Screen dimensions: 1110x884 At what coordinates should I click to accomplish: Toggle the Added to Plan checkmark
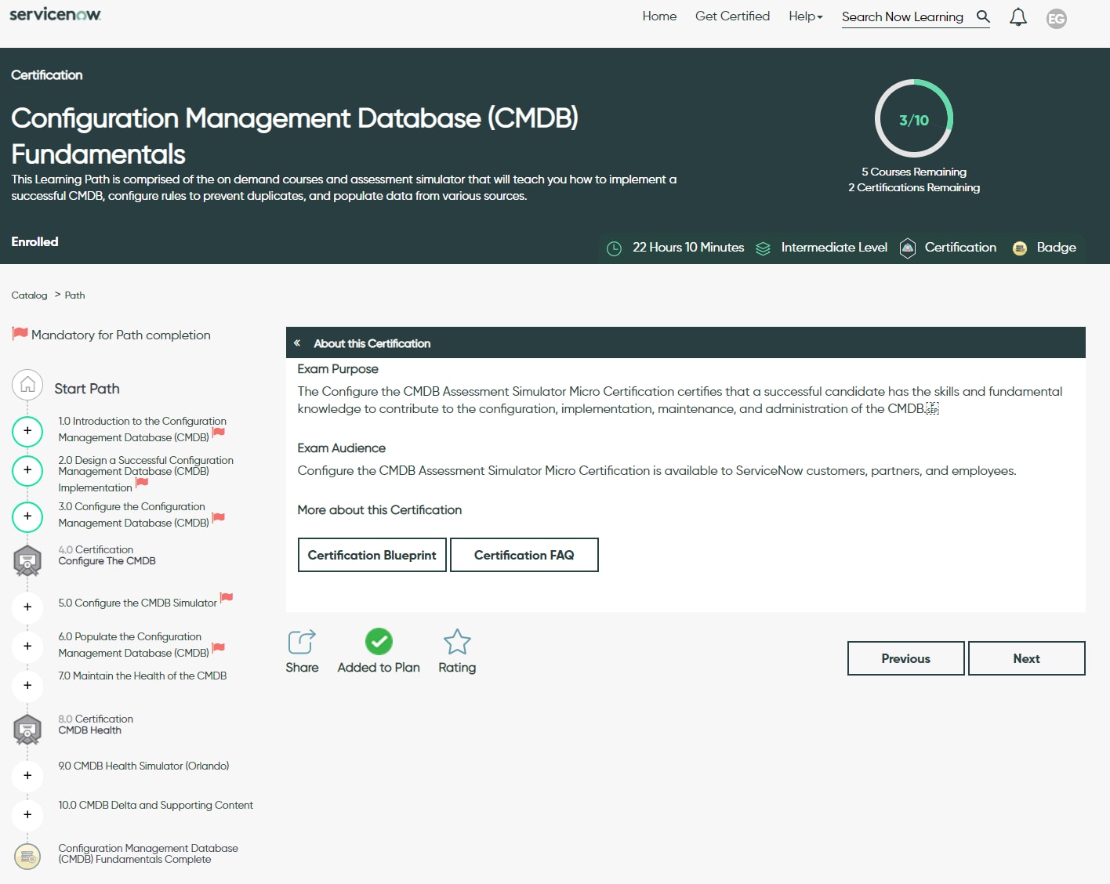coord(379,642)
